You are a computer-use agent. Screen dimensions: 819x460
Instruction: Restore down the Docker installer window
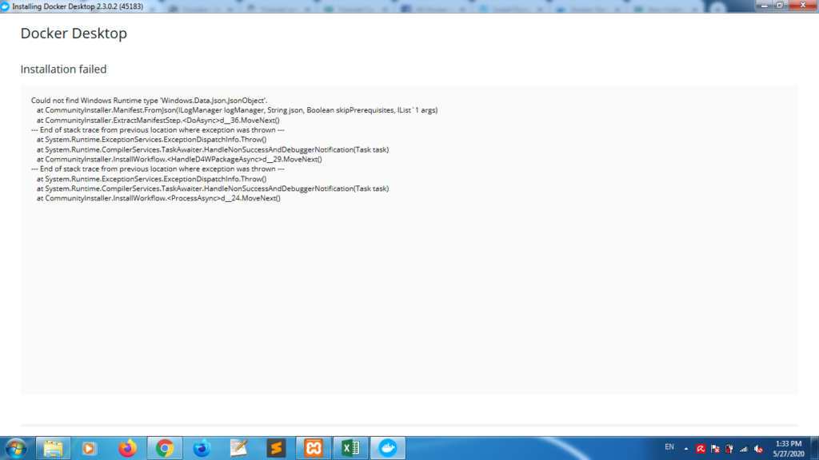point(780,6)
